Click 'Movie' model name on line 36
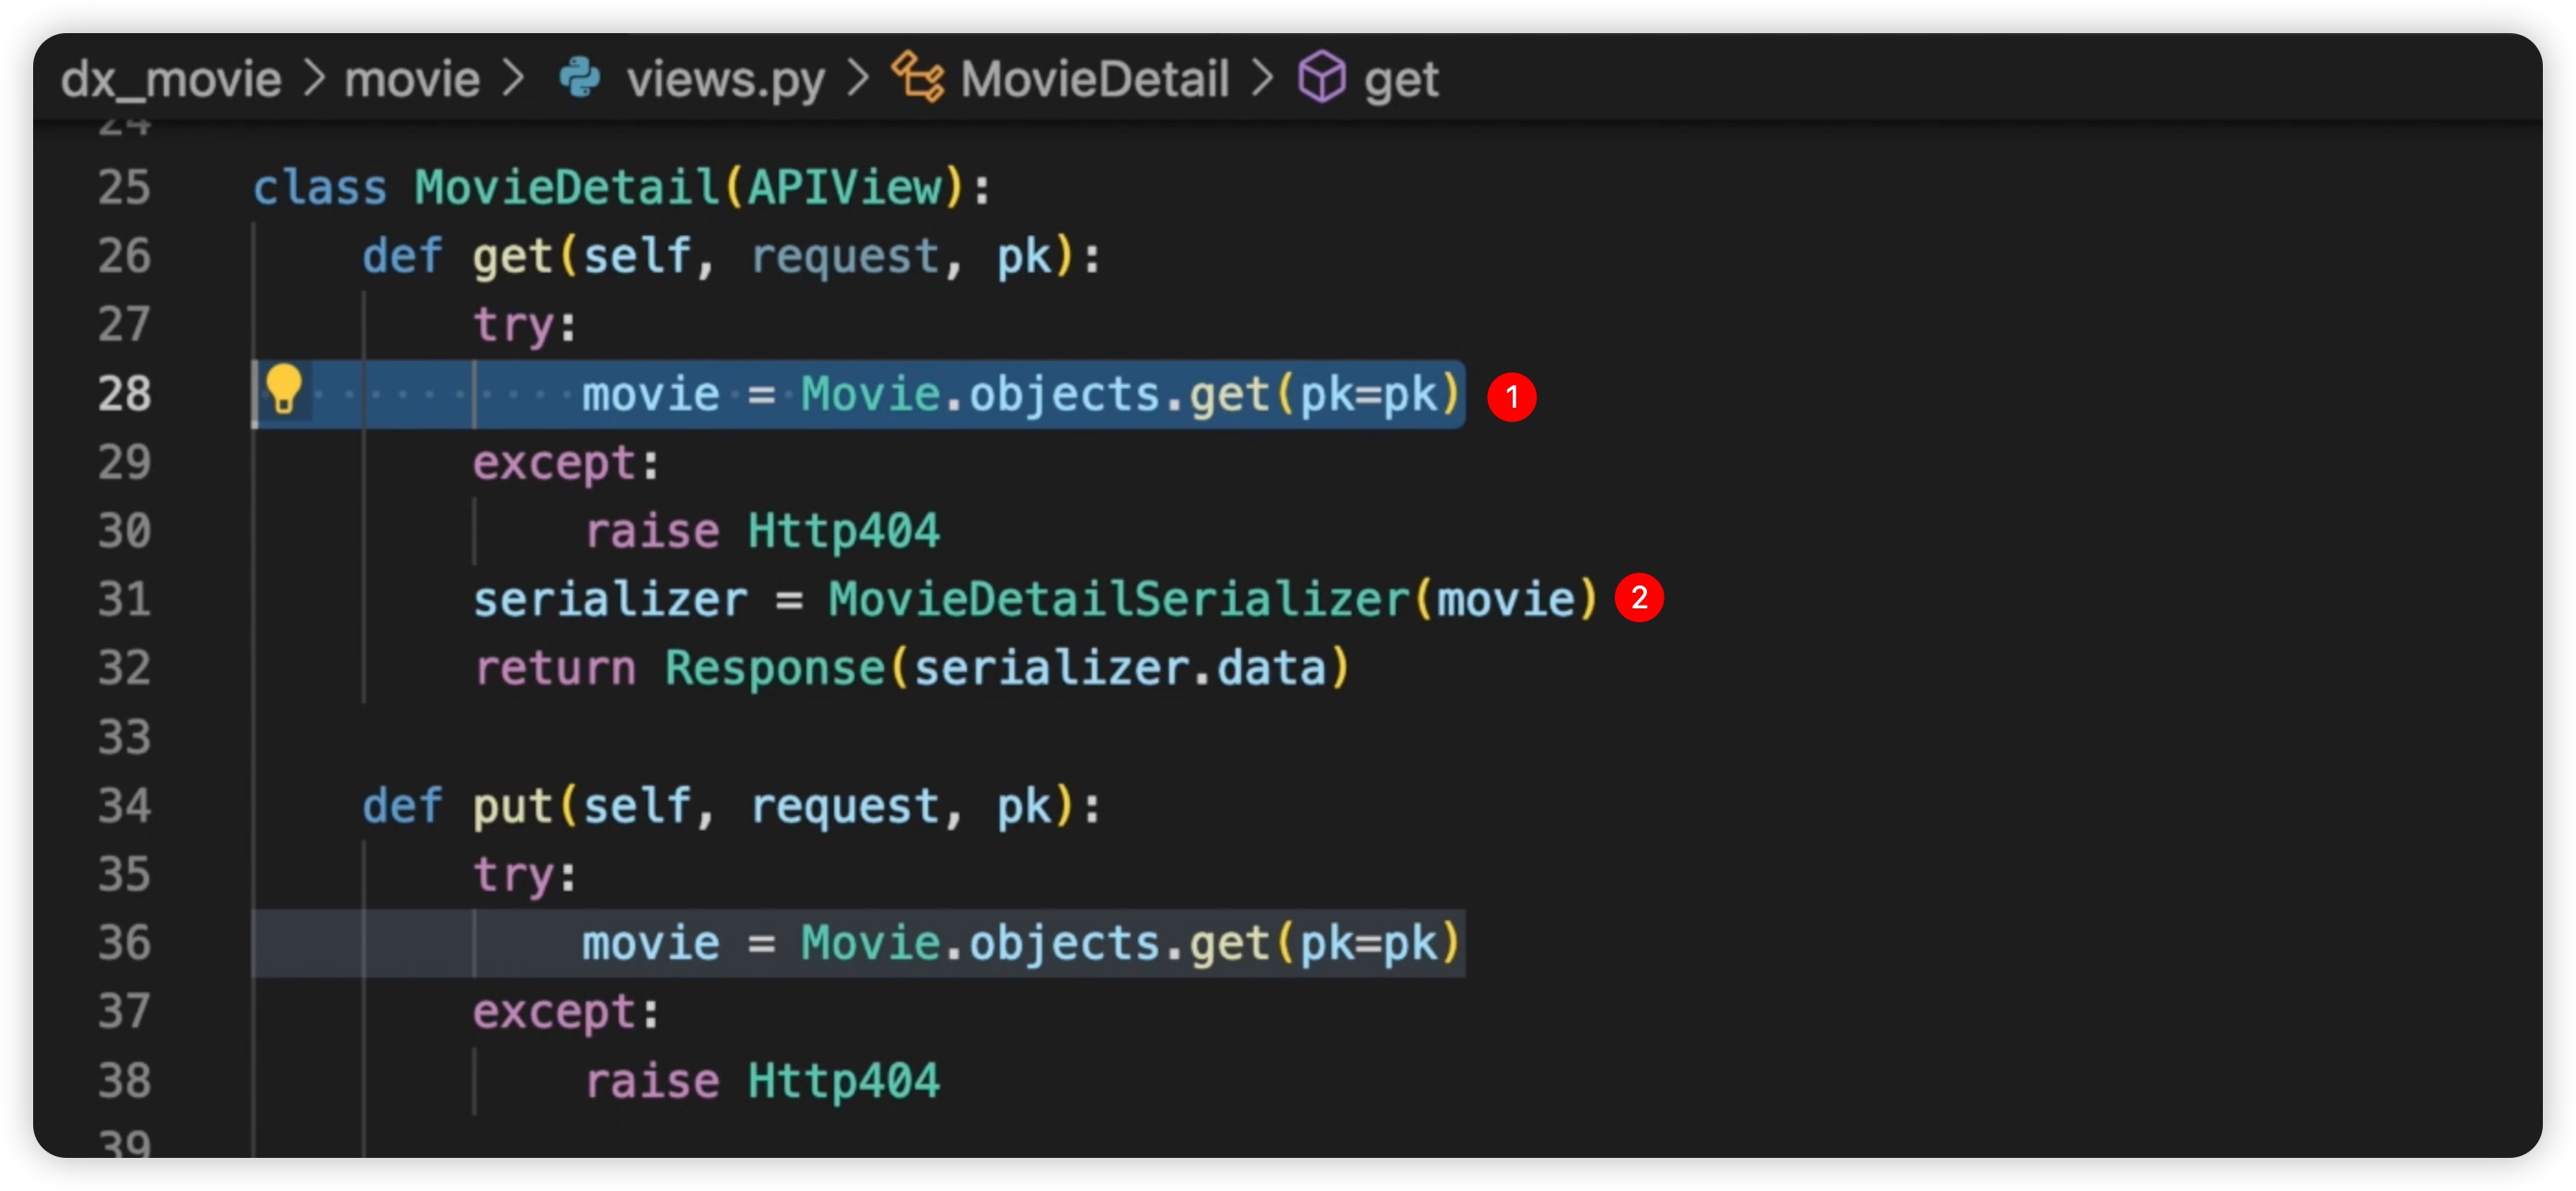2576x1191 pixels. [x=870, y=943]
